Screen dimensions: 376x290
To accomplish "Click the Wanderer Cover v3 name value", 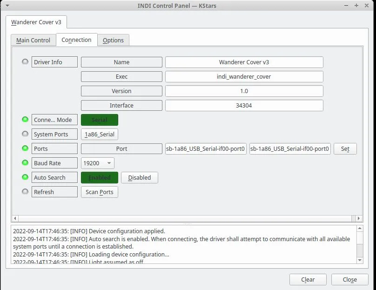I will coord(244,62).
